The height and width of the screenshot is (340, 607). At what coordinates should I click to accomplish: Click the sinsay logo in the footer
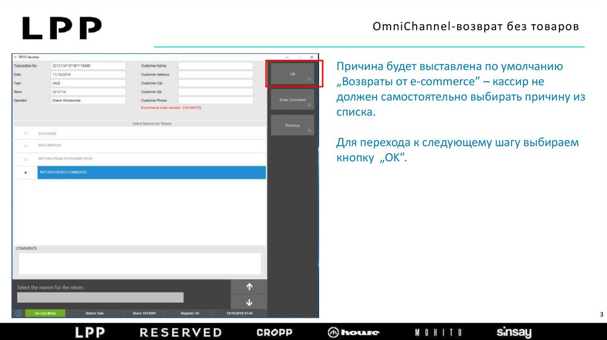(514, 332)
